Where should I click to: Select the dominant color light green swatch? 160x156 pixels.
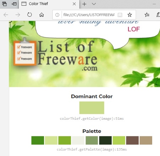[x=92, y=108]
